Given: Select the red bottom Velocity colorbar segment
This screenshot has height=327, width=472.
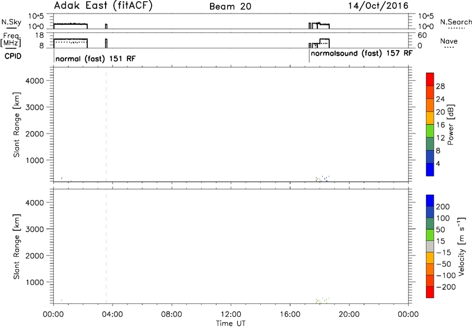Looking at the screenshot, I should point(430,292).
